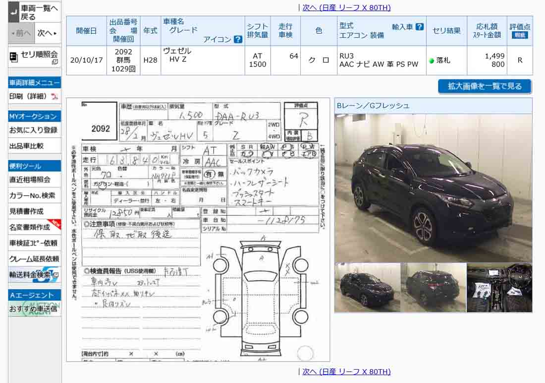Click bottom 次へ (日産 リーフ X 80TH) link
The height and width of the screenshot is (383, 545).
pos(346,372)
